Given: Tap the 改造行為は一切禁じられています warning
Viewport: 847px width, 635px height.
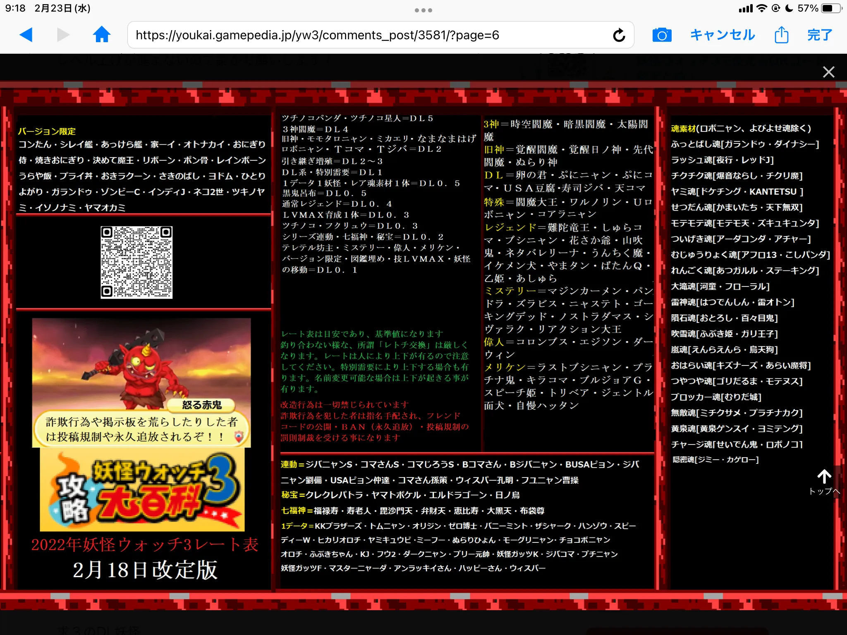Looking at the screenshot, I should click(345, 405).
